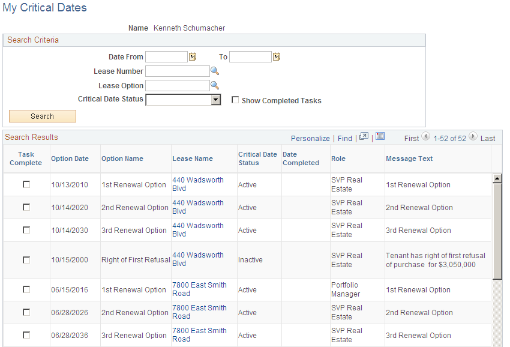Focus the Lease Number input field
The height and width of the screenshot is (347, 510).
click(x=178, y=71)
